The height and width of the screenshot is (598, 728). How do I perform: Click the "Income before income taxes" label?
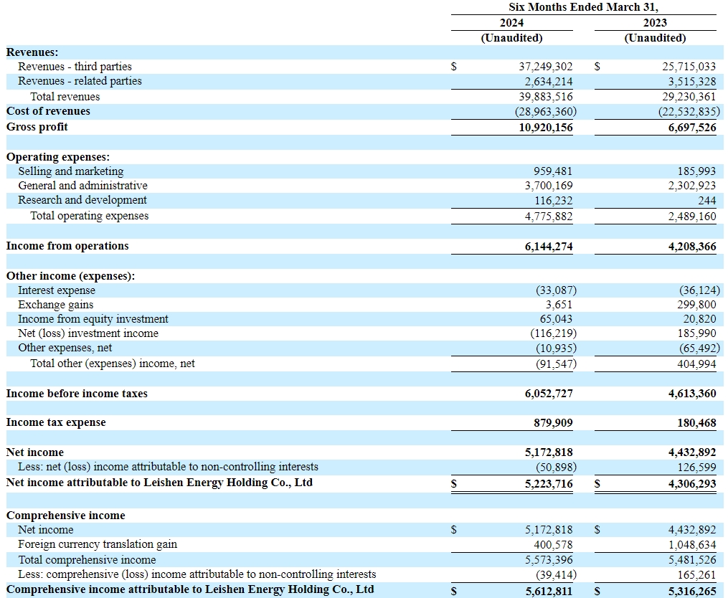click(77, 394)
